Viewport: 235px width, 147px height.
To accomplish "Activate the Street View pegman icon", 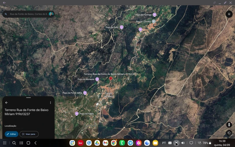I will point(229,125).
